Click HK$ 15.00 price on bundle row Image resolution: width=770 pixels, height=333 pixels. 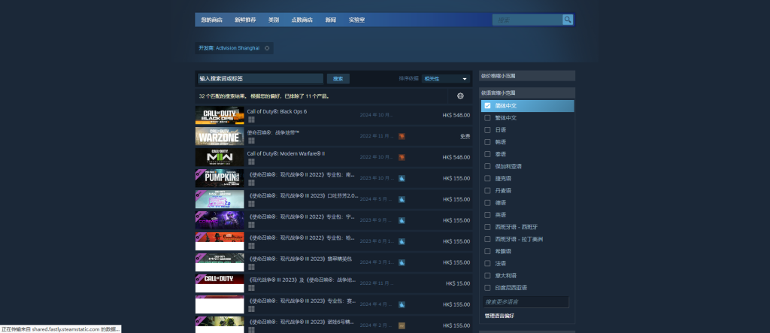[x=458, y=283]
